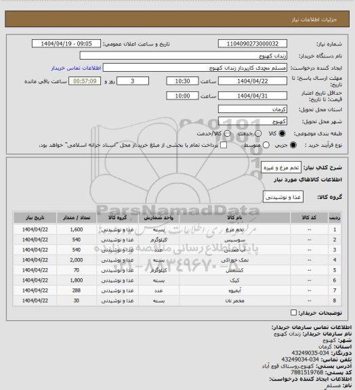The image size is (355, 390).
Task: Select the کالا/خدمت radio button
Action: tap(227, 133)
